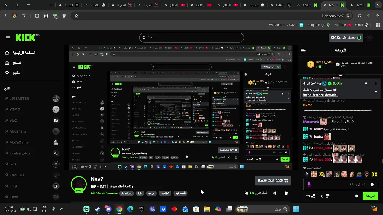
Task: Unpin the BotRix pinned message
Action: tap(366, 84)
